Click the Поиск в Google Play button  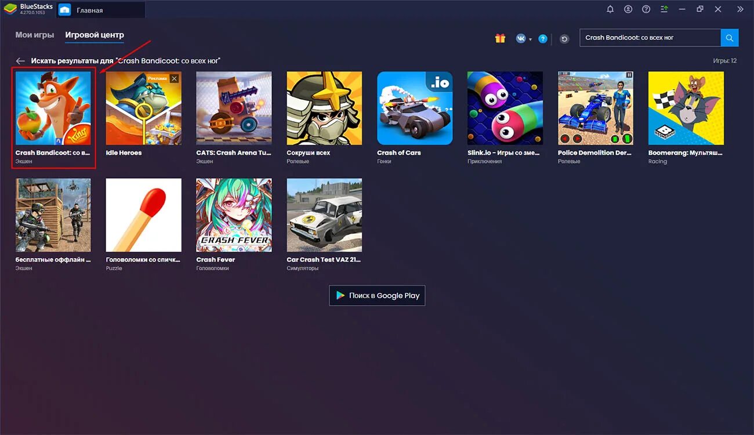click(x=377, y=295)
